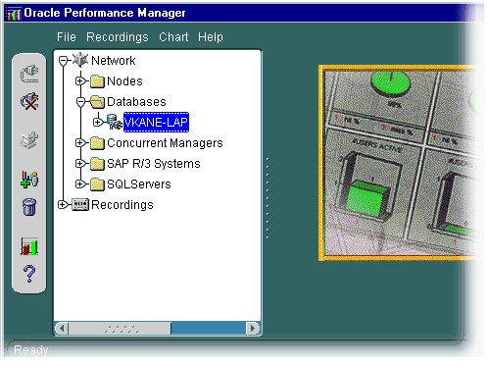Screen dimensions: 488x368
Task: Click the dotted pane splitter handle
Action: pos(268,198)
